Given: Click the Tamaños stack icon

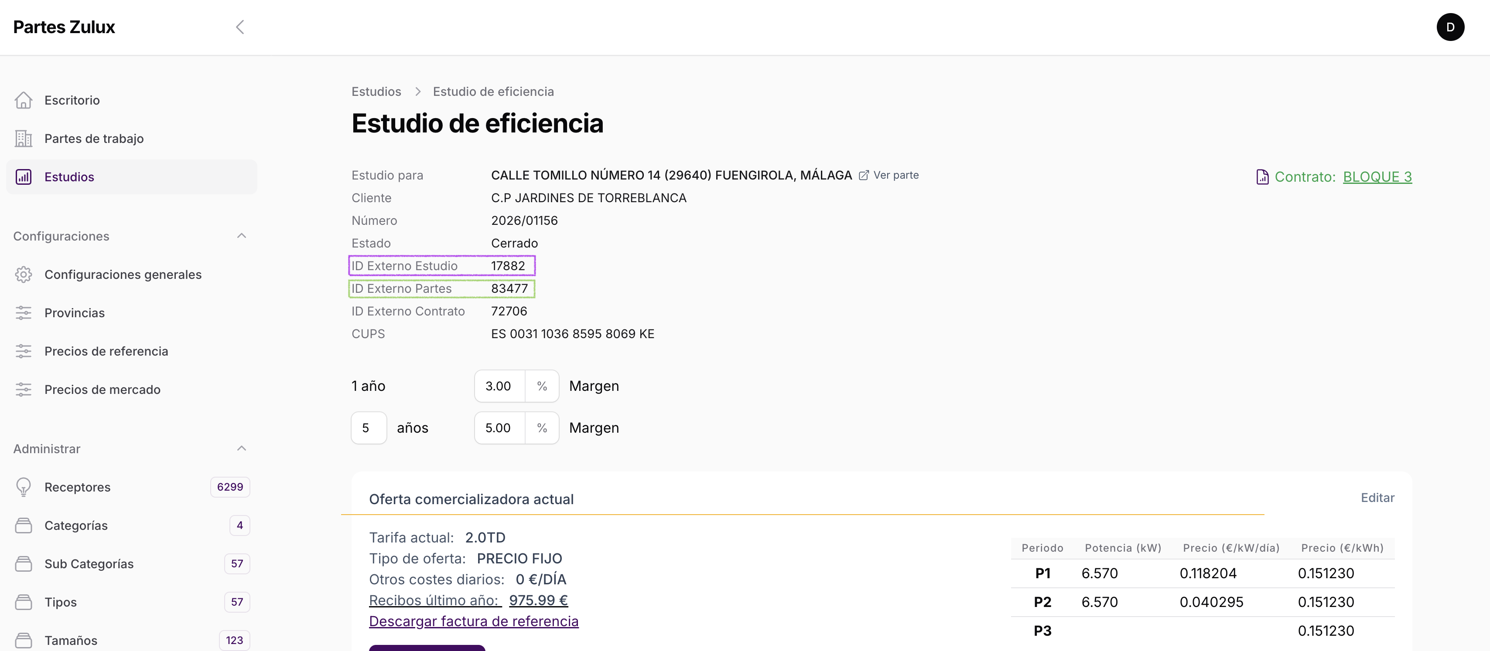Looking at the screenshot, I should 24,640.
